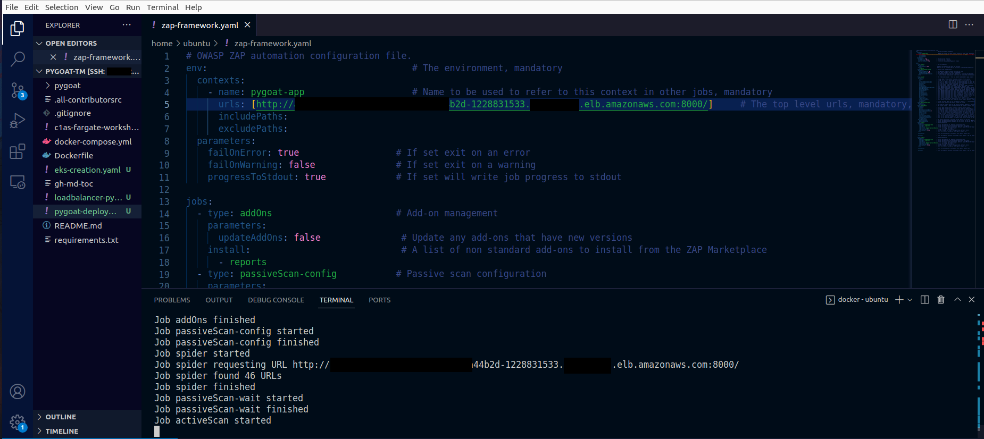Image resolution: width=984 pixels, height=439 pixels.
Task: Open Source Control view with 3 changes
Action: 17,90
